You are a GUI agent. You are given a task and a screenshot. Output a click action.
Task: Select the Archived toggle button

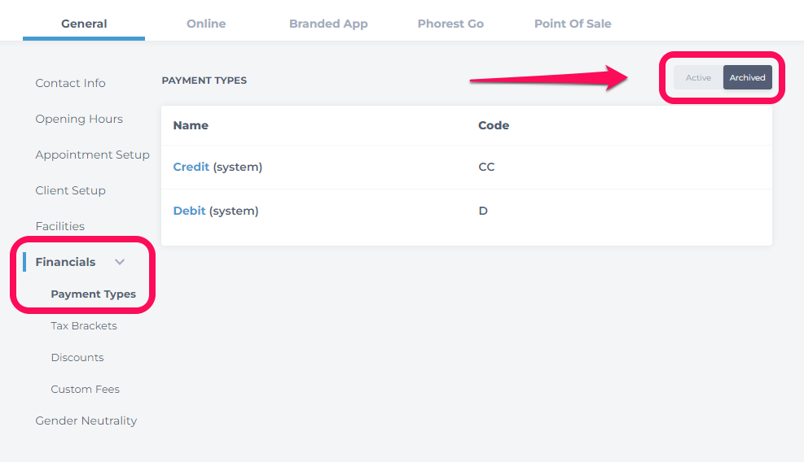click(x=747, y=77)
